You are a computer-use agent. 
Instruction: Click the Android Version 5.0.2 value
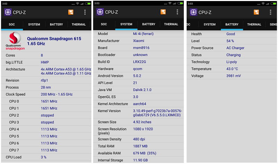[137, 76]
